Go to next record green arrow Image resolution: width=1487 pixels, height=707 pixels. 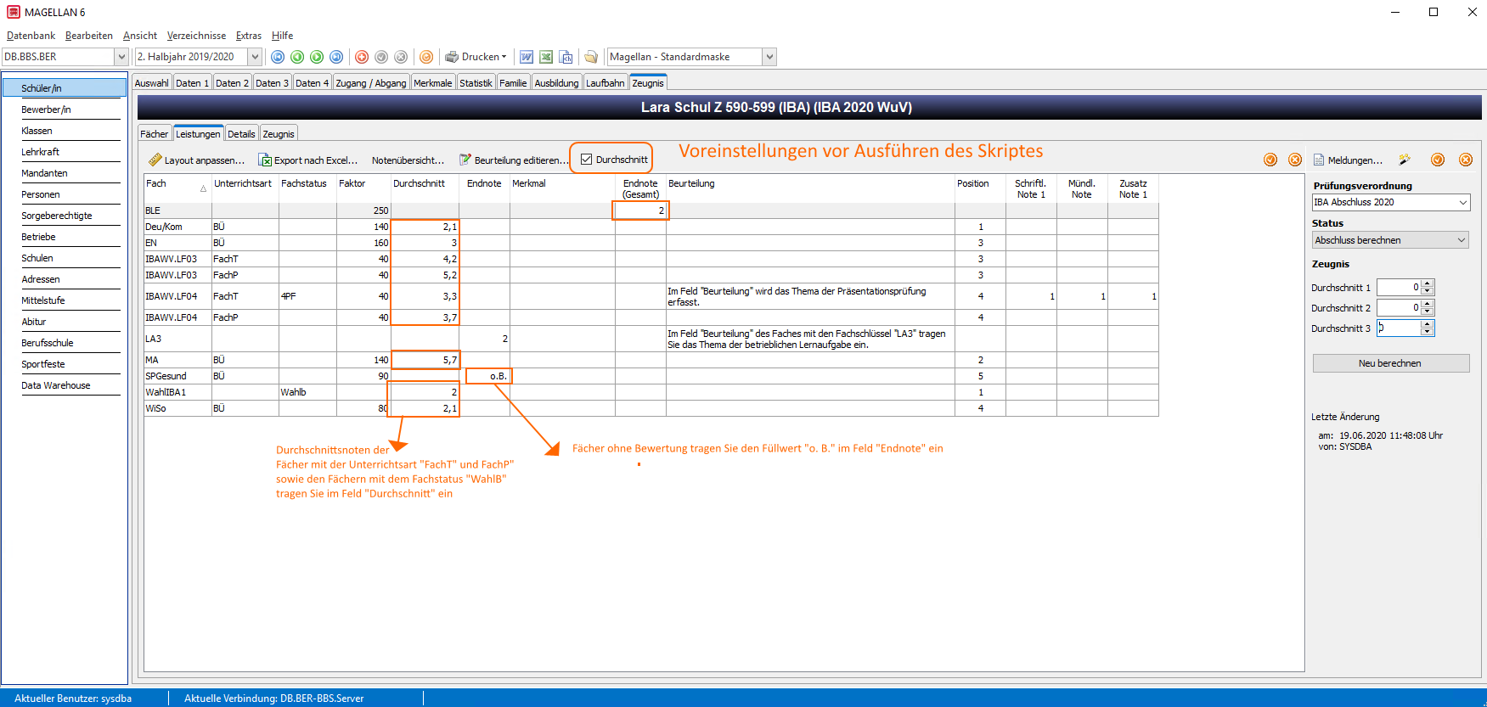317,57
